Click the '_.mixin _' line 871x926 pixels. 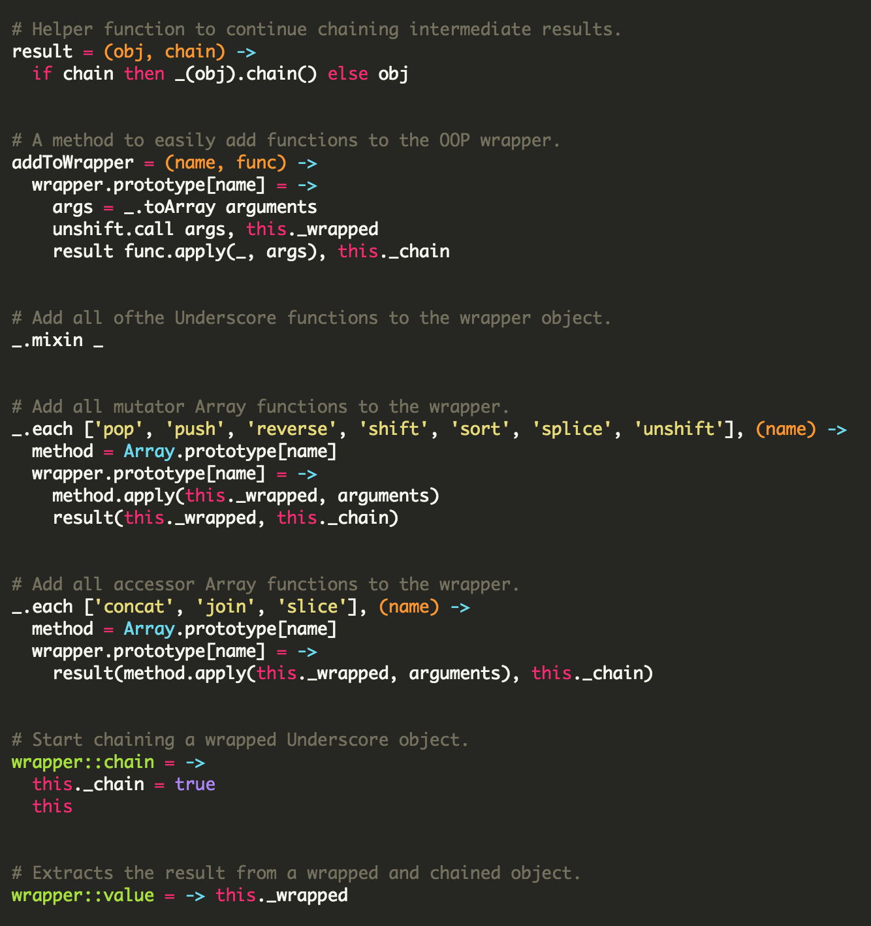[57, 340]
